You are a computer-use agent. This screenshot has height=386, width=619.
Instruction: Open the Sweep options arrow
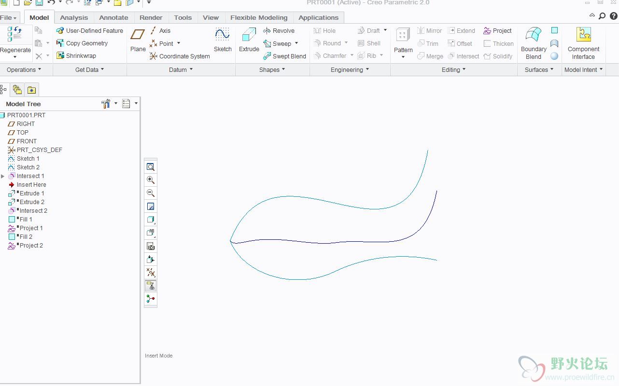coord(296,43)
